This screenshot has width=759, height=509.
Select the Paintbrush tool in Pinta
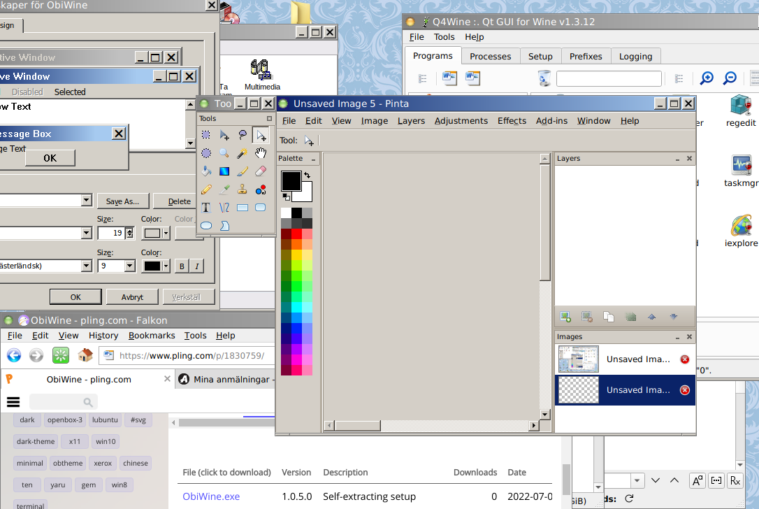pos(243,171)
